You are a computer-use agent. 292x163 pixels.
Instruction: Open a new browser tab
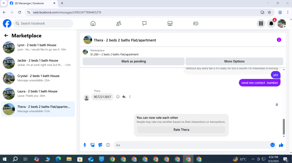pos(62,3)
